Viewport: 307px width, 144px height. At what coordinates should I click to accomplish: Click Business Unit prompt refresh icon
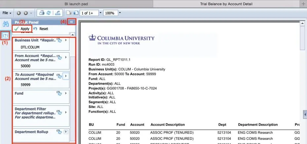click(x=59, y=40)
